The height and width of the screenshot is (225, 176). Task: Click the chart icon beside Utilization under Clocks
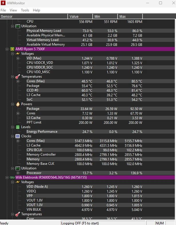pos(18,168)
